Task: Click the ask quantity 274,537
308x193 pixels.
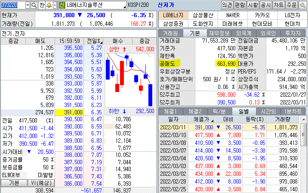Action: coord(44,112)
